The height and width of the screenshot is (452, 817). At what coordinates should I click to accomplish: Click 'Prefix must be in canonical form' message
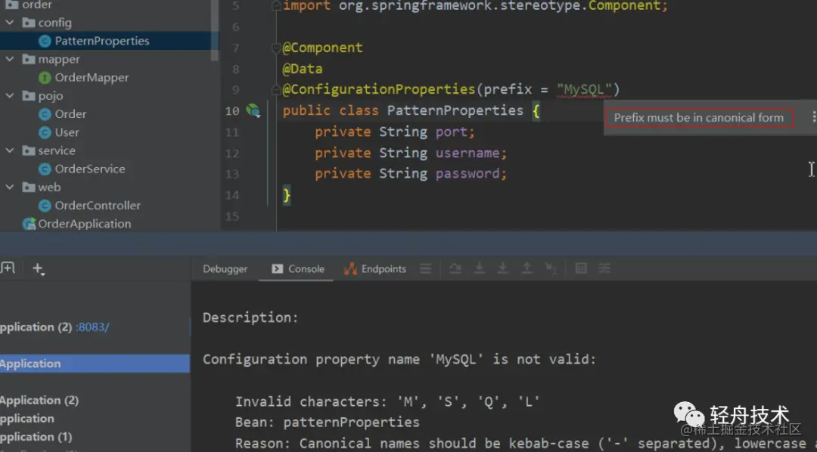point(698,118)
